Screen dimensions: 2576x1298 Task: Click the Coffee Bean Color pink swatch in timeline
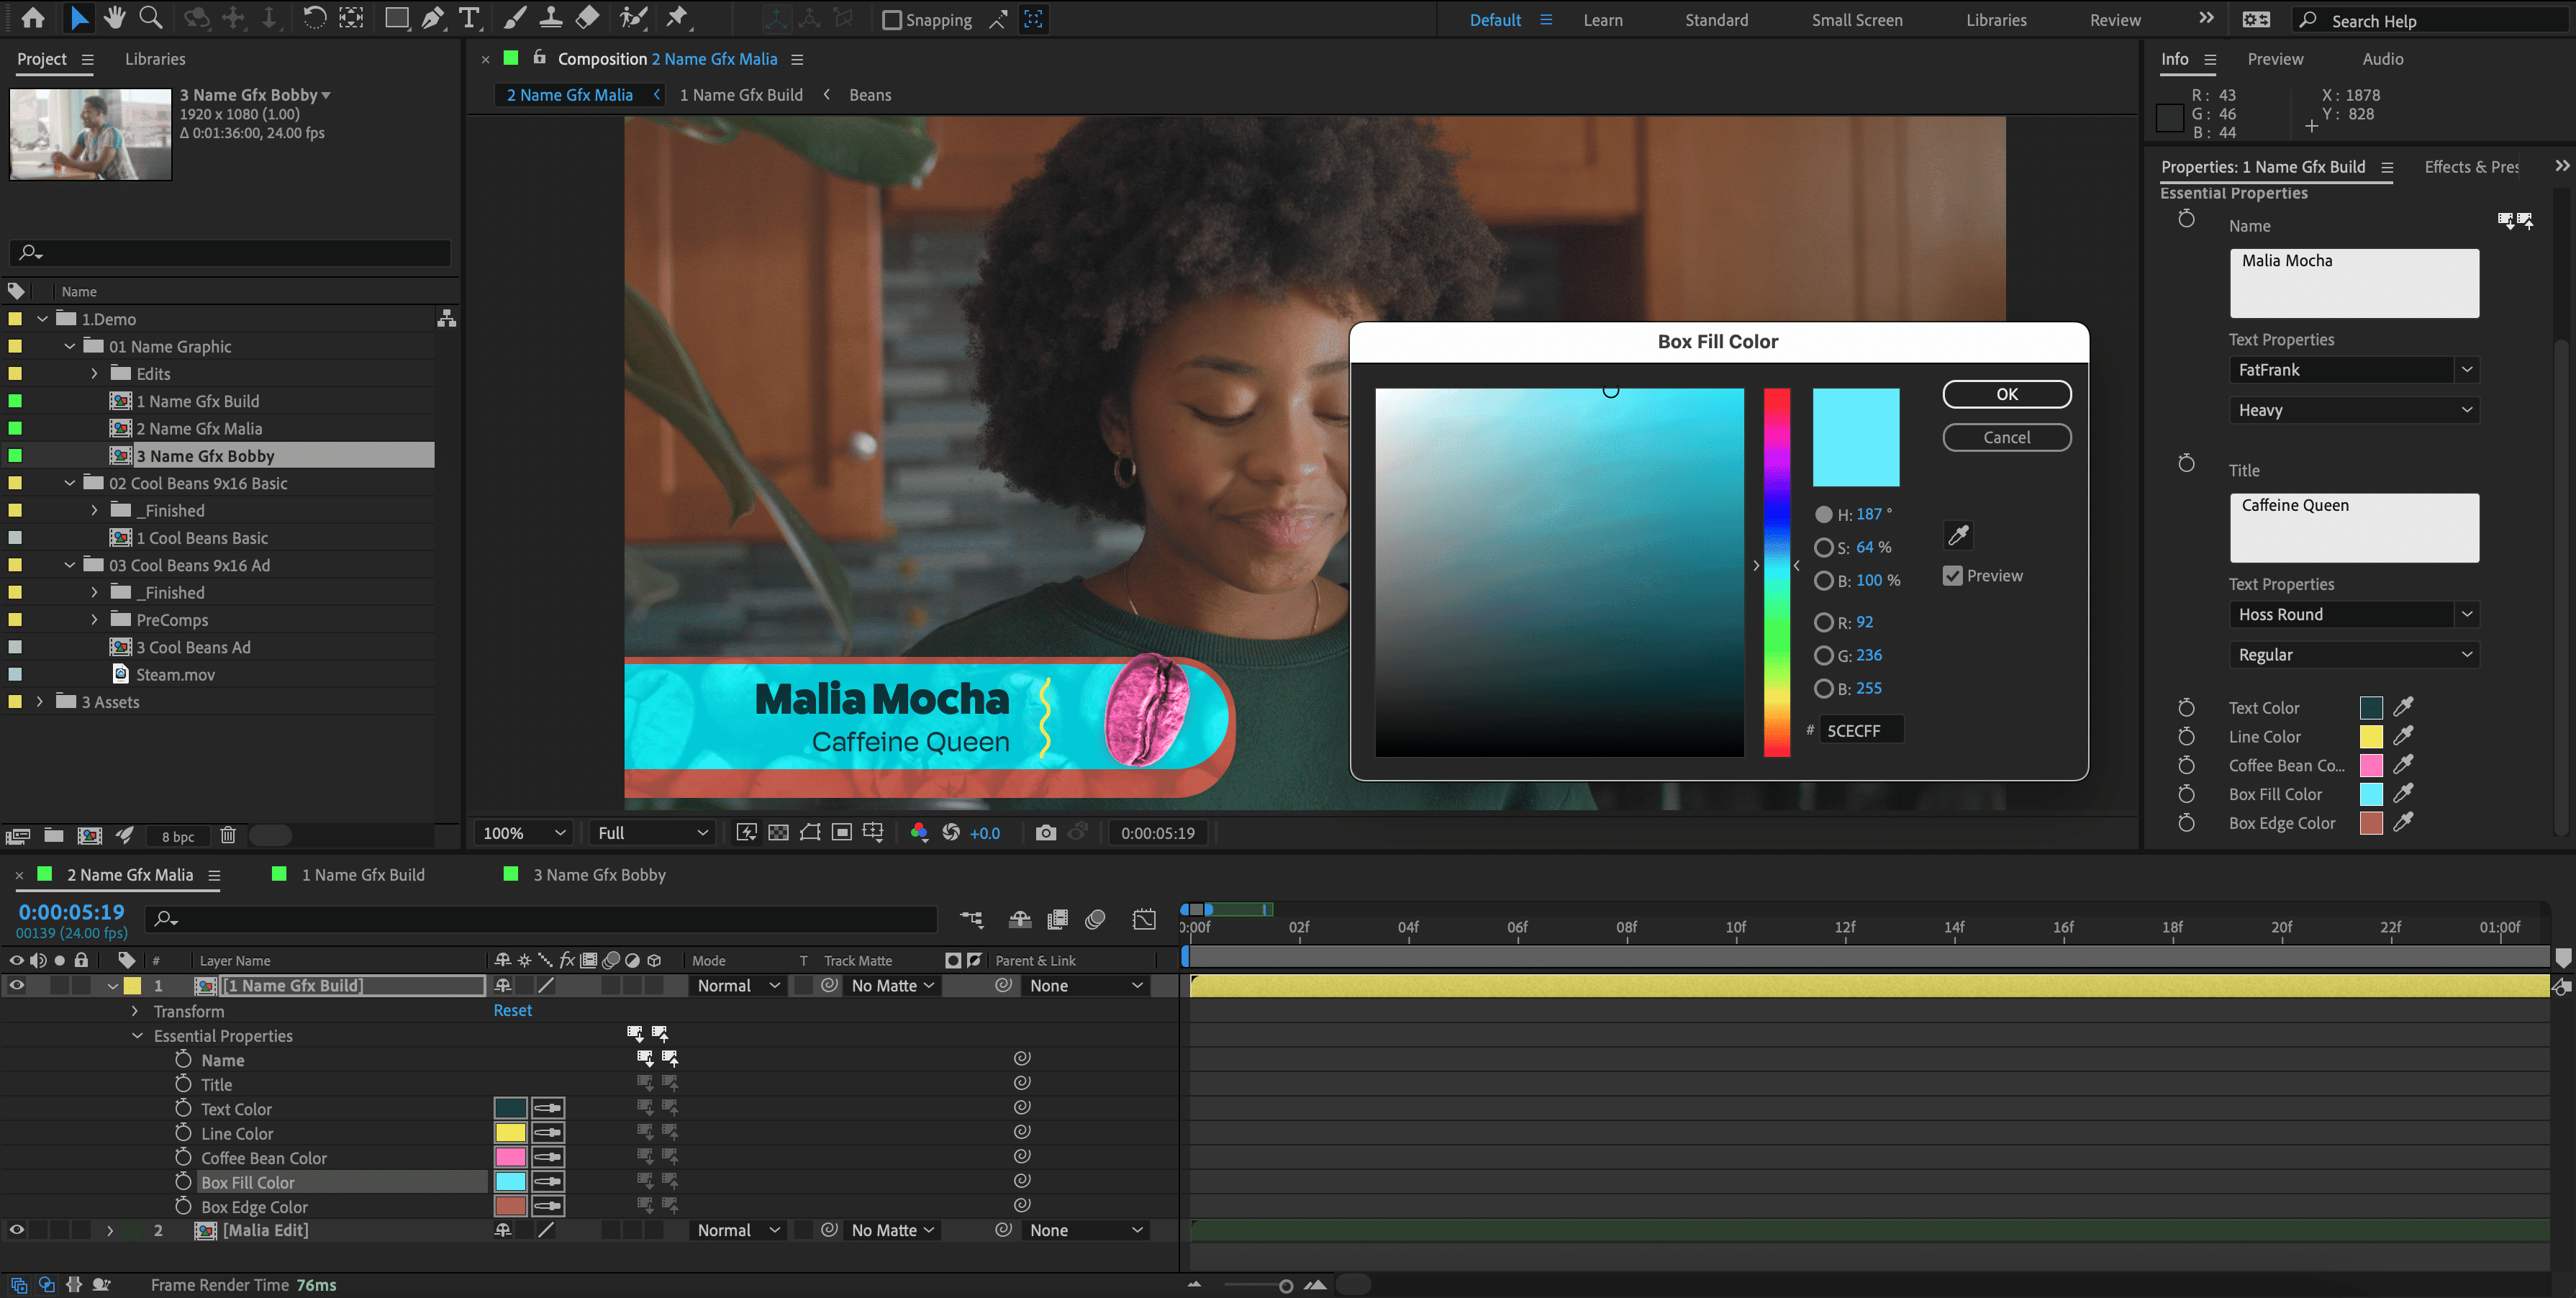click(x=510, y=1157)
